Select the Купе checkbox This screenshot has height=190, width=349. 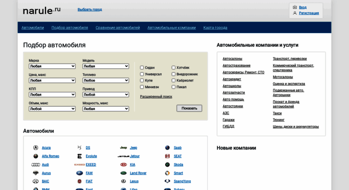[x=142, y=80]
